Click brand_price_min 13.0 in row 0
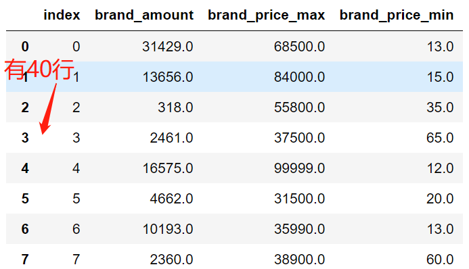 point(440,47)
